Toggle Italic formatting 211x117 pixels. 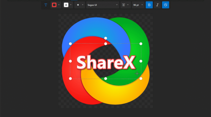tap(157, 5)
